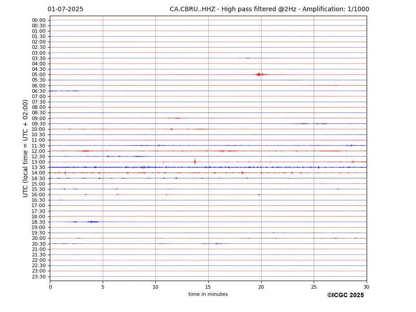Click the 16:00 row label

point(39,195)
